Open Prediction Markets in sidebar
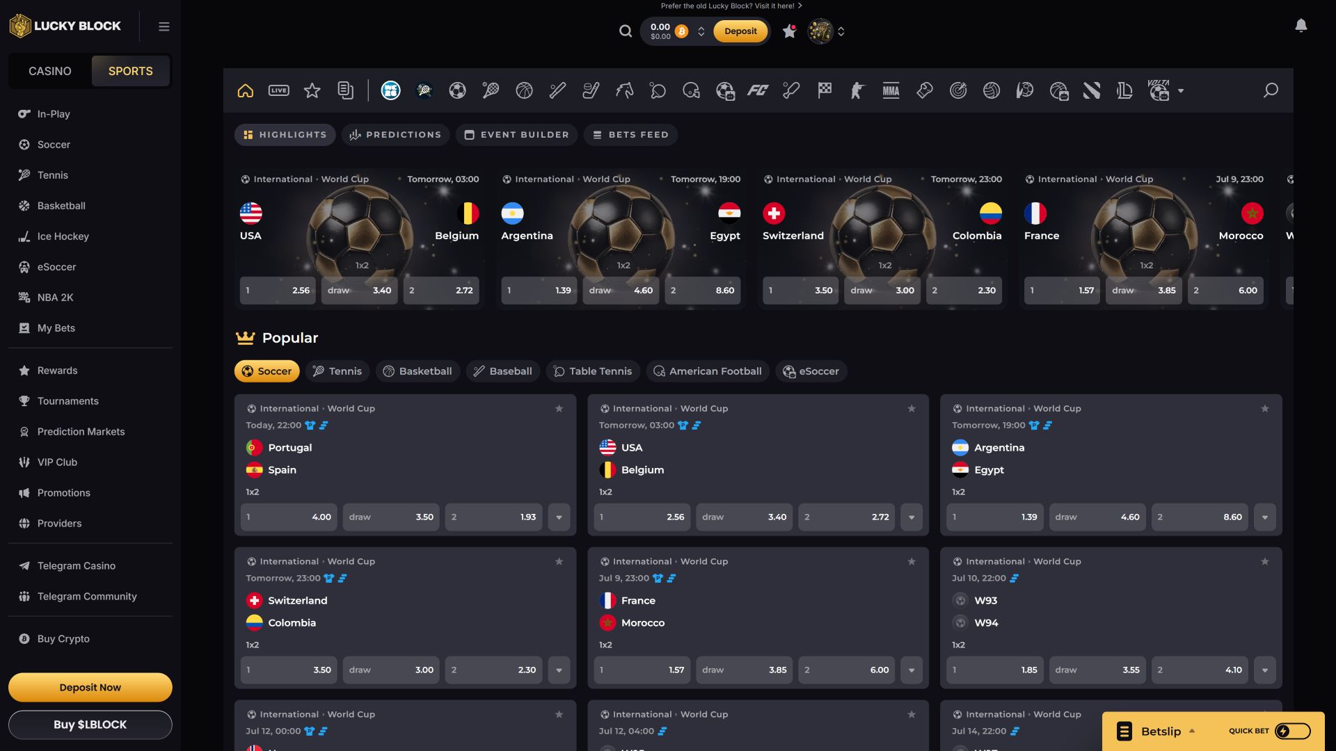 point(81,432)
